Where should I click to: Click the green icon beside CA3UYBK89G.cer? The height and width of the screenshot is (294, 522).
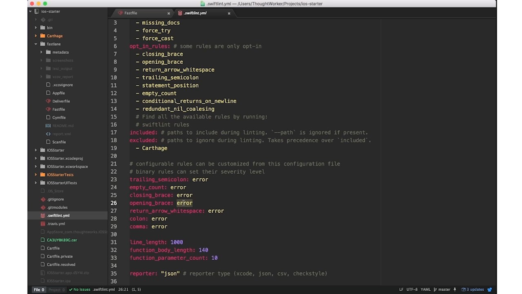[43, 240]
